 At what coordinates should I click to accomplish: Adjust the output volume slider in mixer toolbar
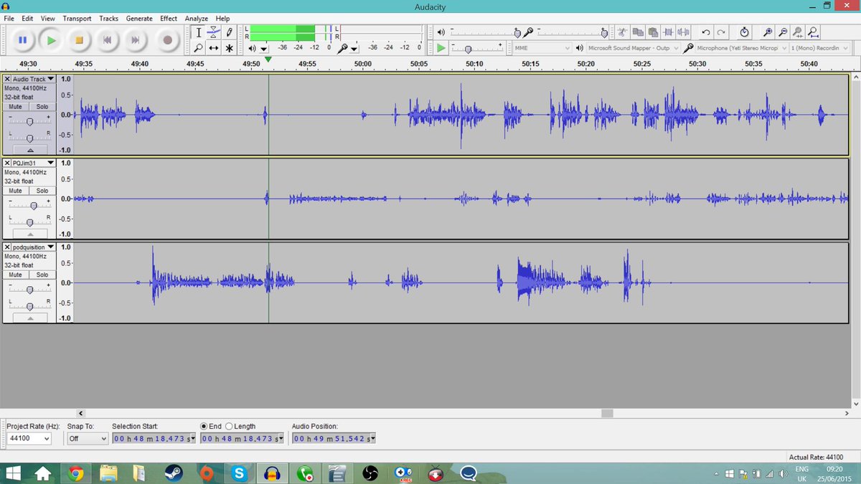(517, 32)
